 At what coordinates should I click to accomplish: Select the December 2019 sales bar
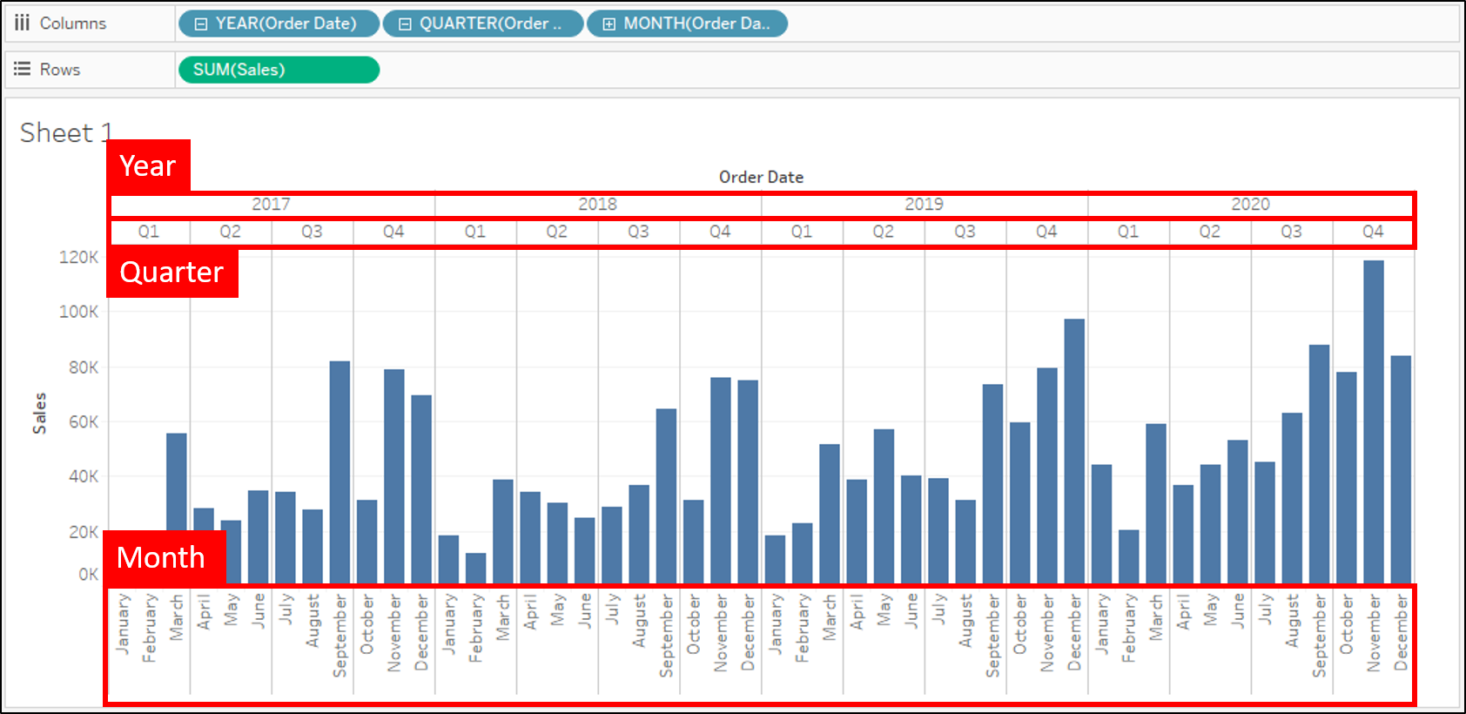coord(1074,451)
